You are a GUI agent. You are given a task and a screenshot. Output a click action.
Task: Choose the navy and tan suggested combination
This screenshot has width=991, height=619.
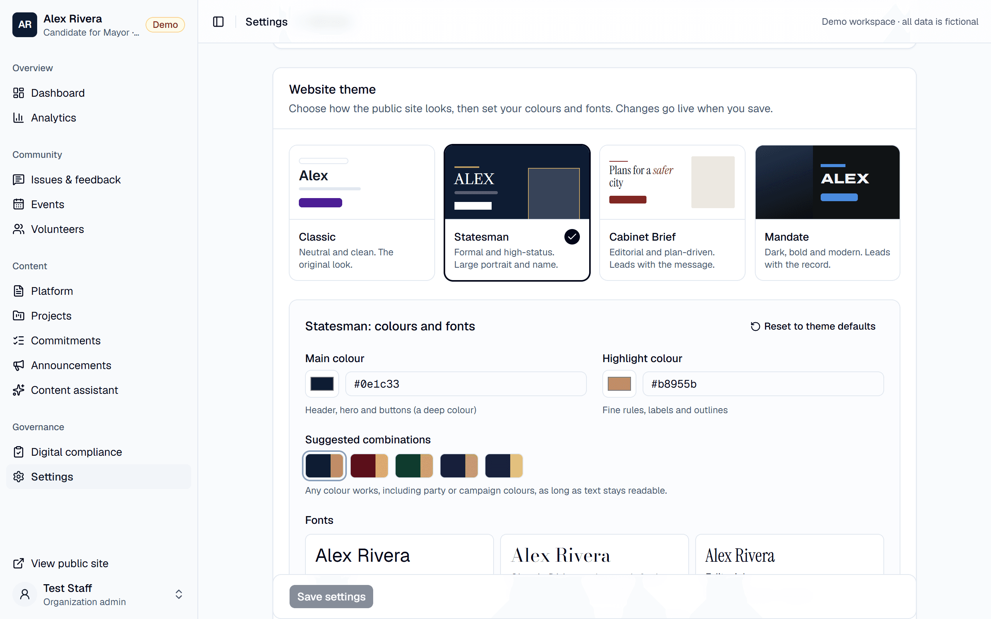click(324, 465)
